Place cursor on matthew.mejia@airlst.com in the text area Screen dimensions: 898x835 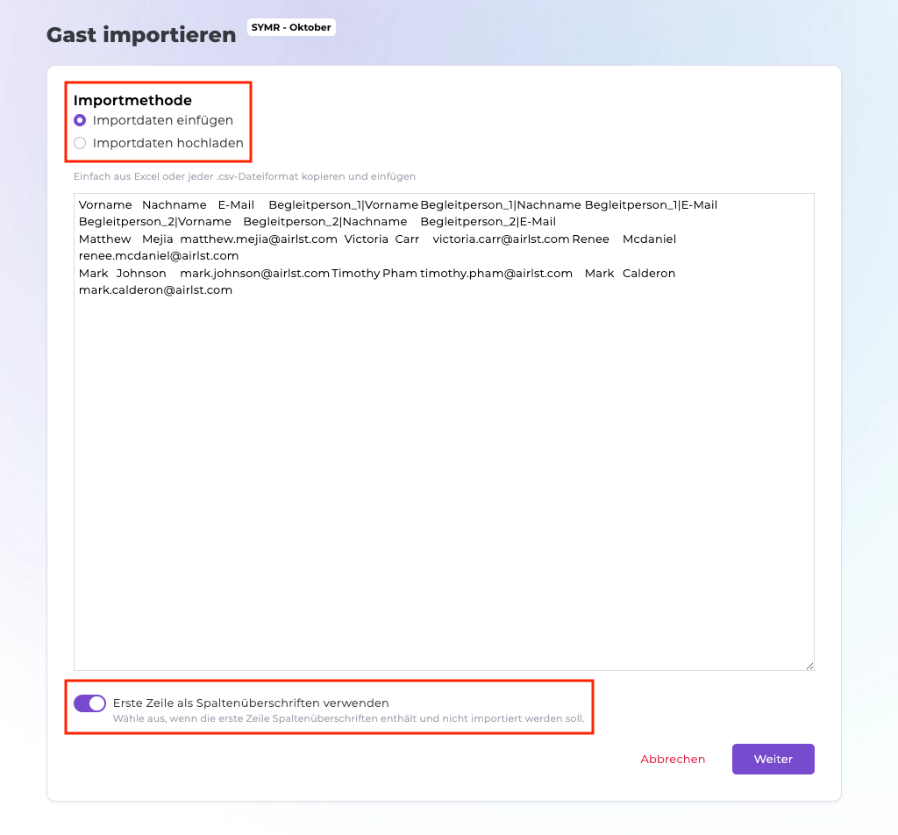pyautogui.click(x=259, y=239)
